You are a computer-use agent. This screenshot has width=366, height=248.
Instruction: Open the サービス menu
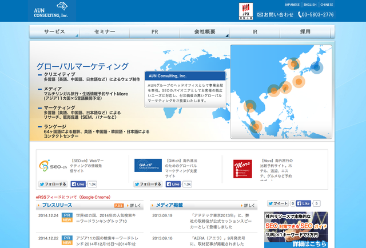[54, 32]
